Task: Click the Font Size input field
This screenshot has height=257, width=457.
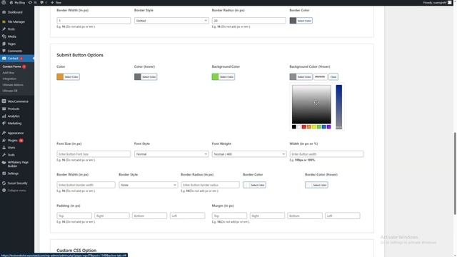Action: click(94, 154)
